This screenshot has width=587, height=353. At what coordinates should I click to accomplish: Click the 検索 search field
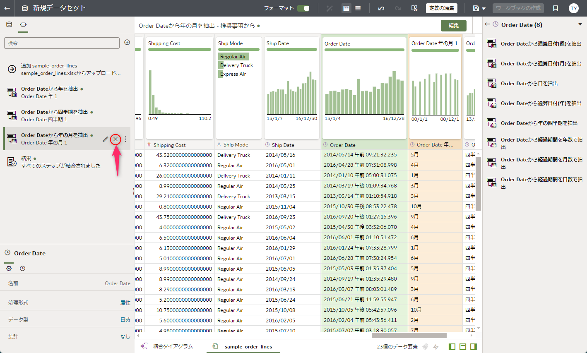[62, 43]
